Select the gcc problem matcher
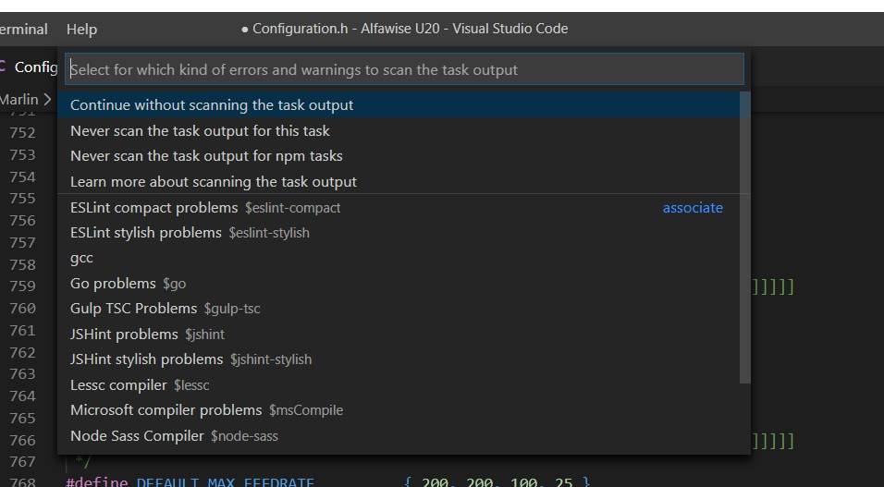The height and width of the screenshot is (487, 884). coord(81,258)
